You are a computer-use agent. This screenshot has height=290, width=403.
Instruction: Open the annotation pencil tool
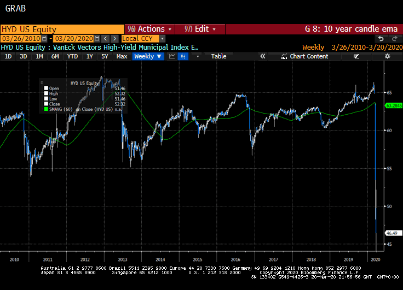[x=356, y=56]
